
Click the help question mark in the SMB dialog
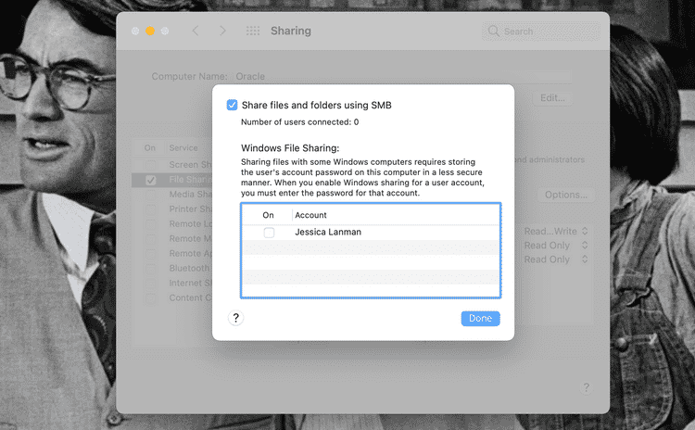(x=235, y=318)
